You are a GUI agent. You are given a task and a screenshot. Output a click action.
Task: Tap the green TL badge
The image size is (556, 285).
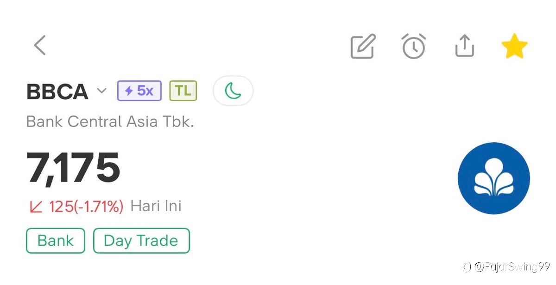pyautogui.click(x=183, y=91)
